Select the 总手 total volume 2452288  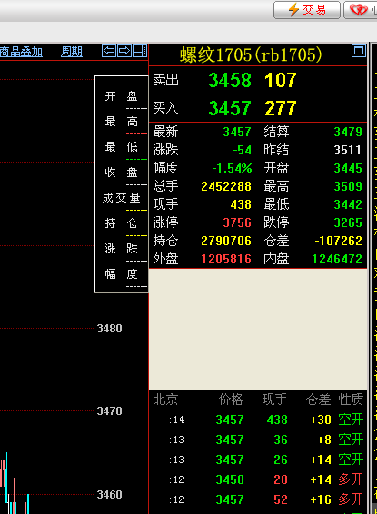click(226, 186)
